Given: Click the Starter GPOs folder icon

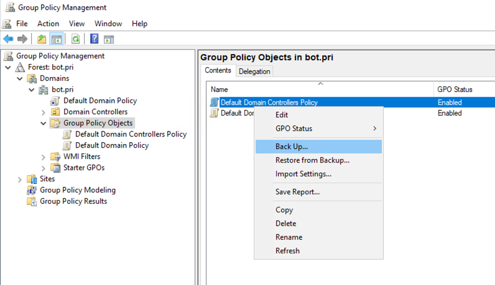Looking at the screenshot, I should coord(55,168).
